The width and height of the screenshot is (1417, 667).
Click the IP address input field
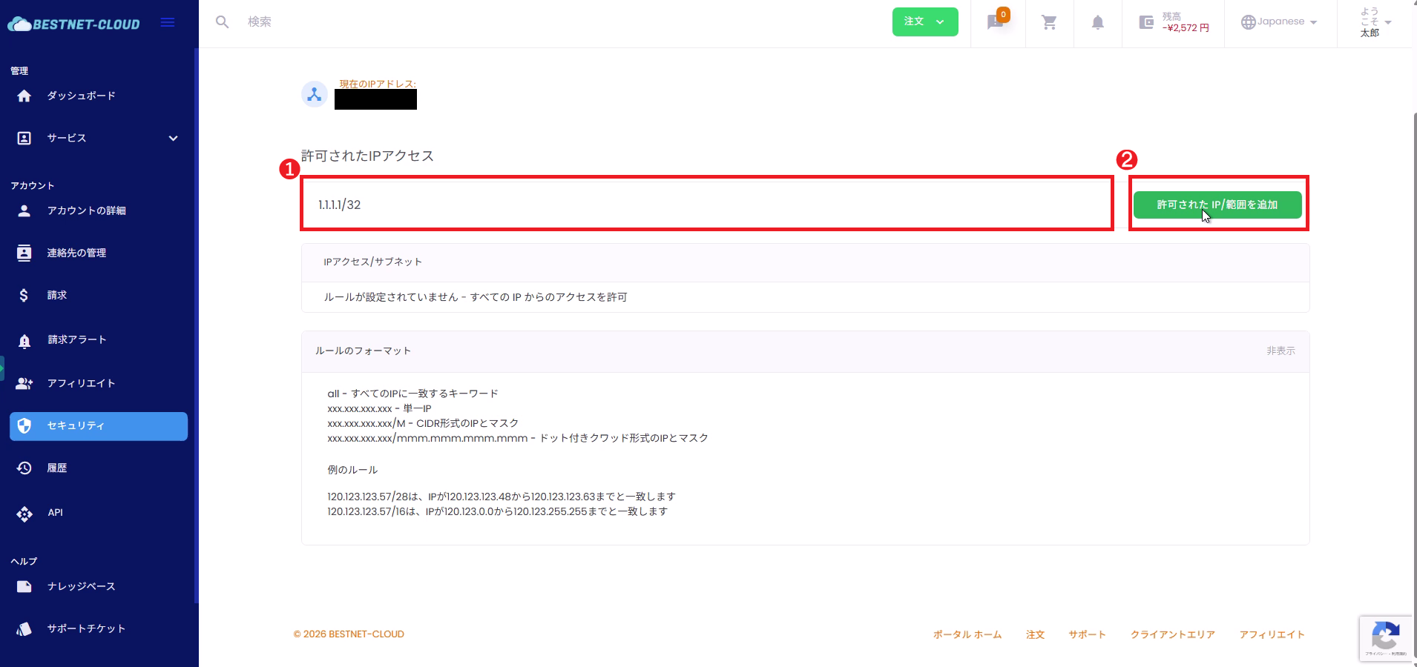pyautogui.click(x=706, y=205)
